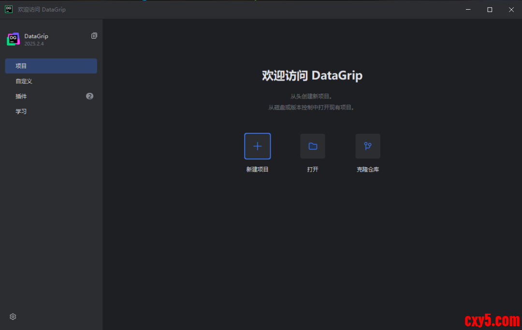522x330 pixels.
Task: Click the 欢迎访问 DataGrip heading
Action: point(312,75)
